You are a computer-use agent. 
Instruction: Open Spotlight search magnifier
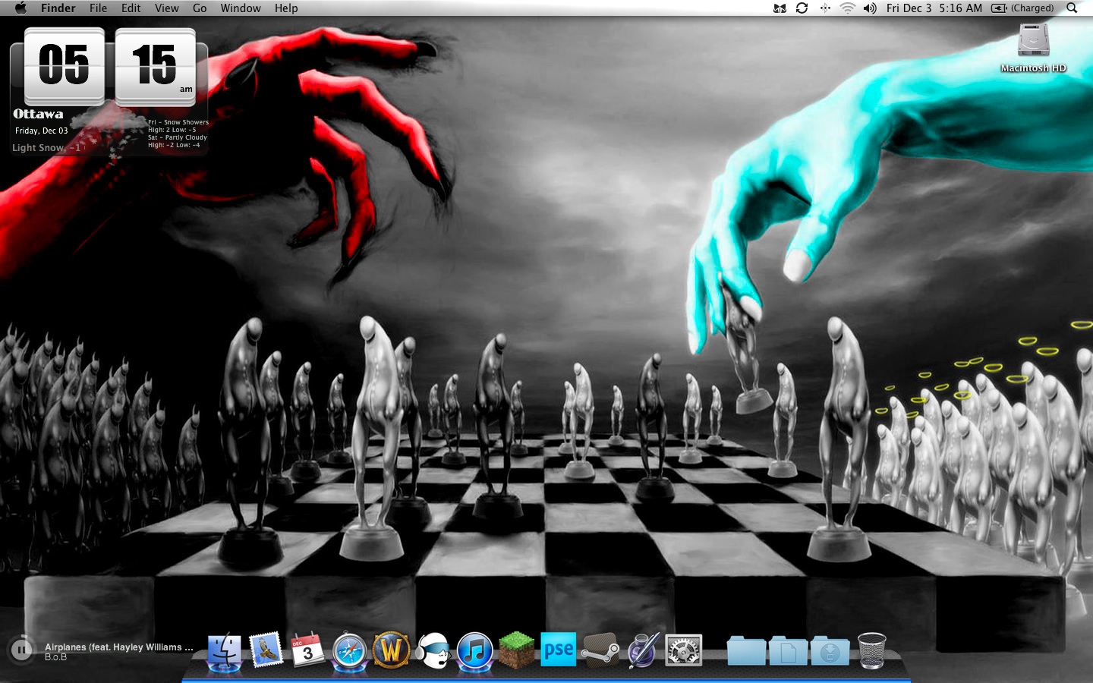pyautogui.click(x=1072, y=8)
